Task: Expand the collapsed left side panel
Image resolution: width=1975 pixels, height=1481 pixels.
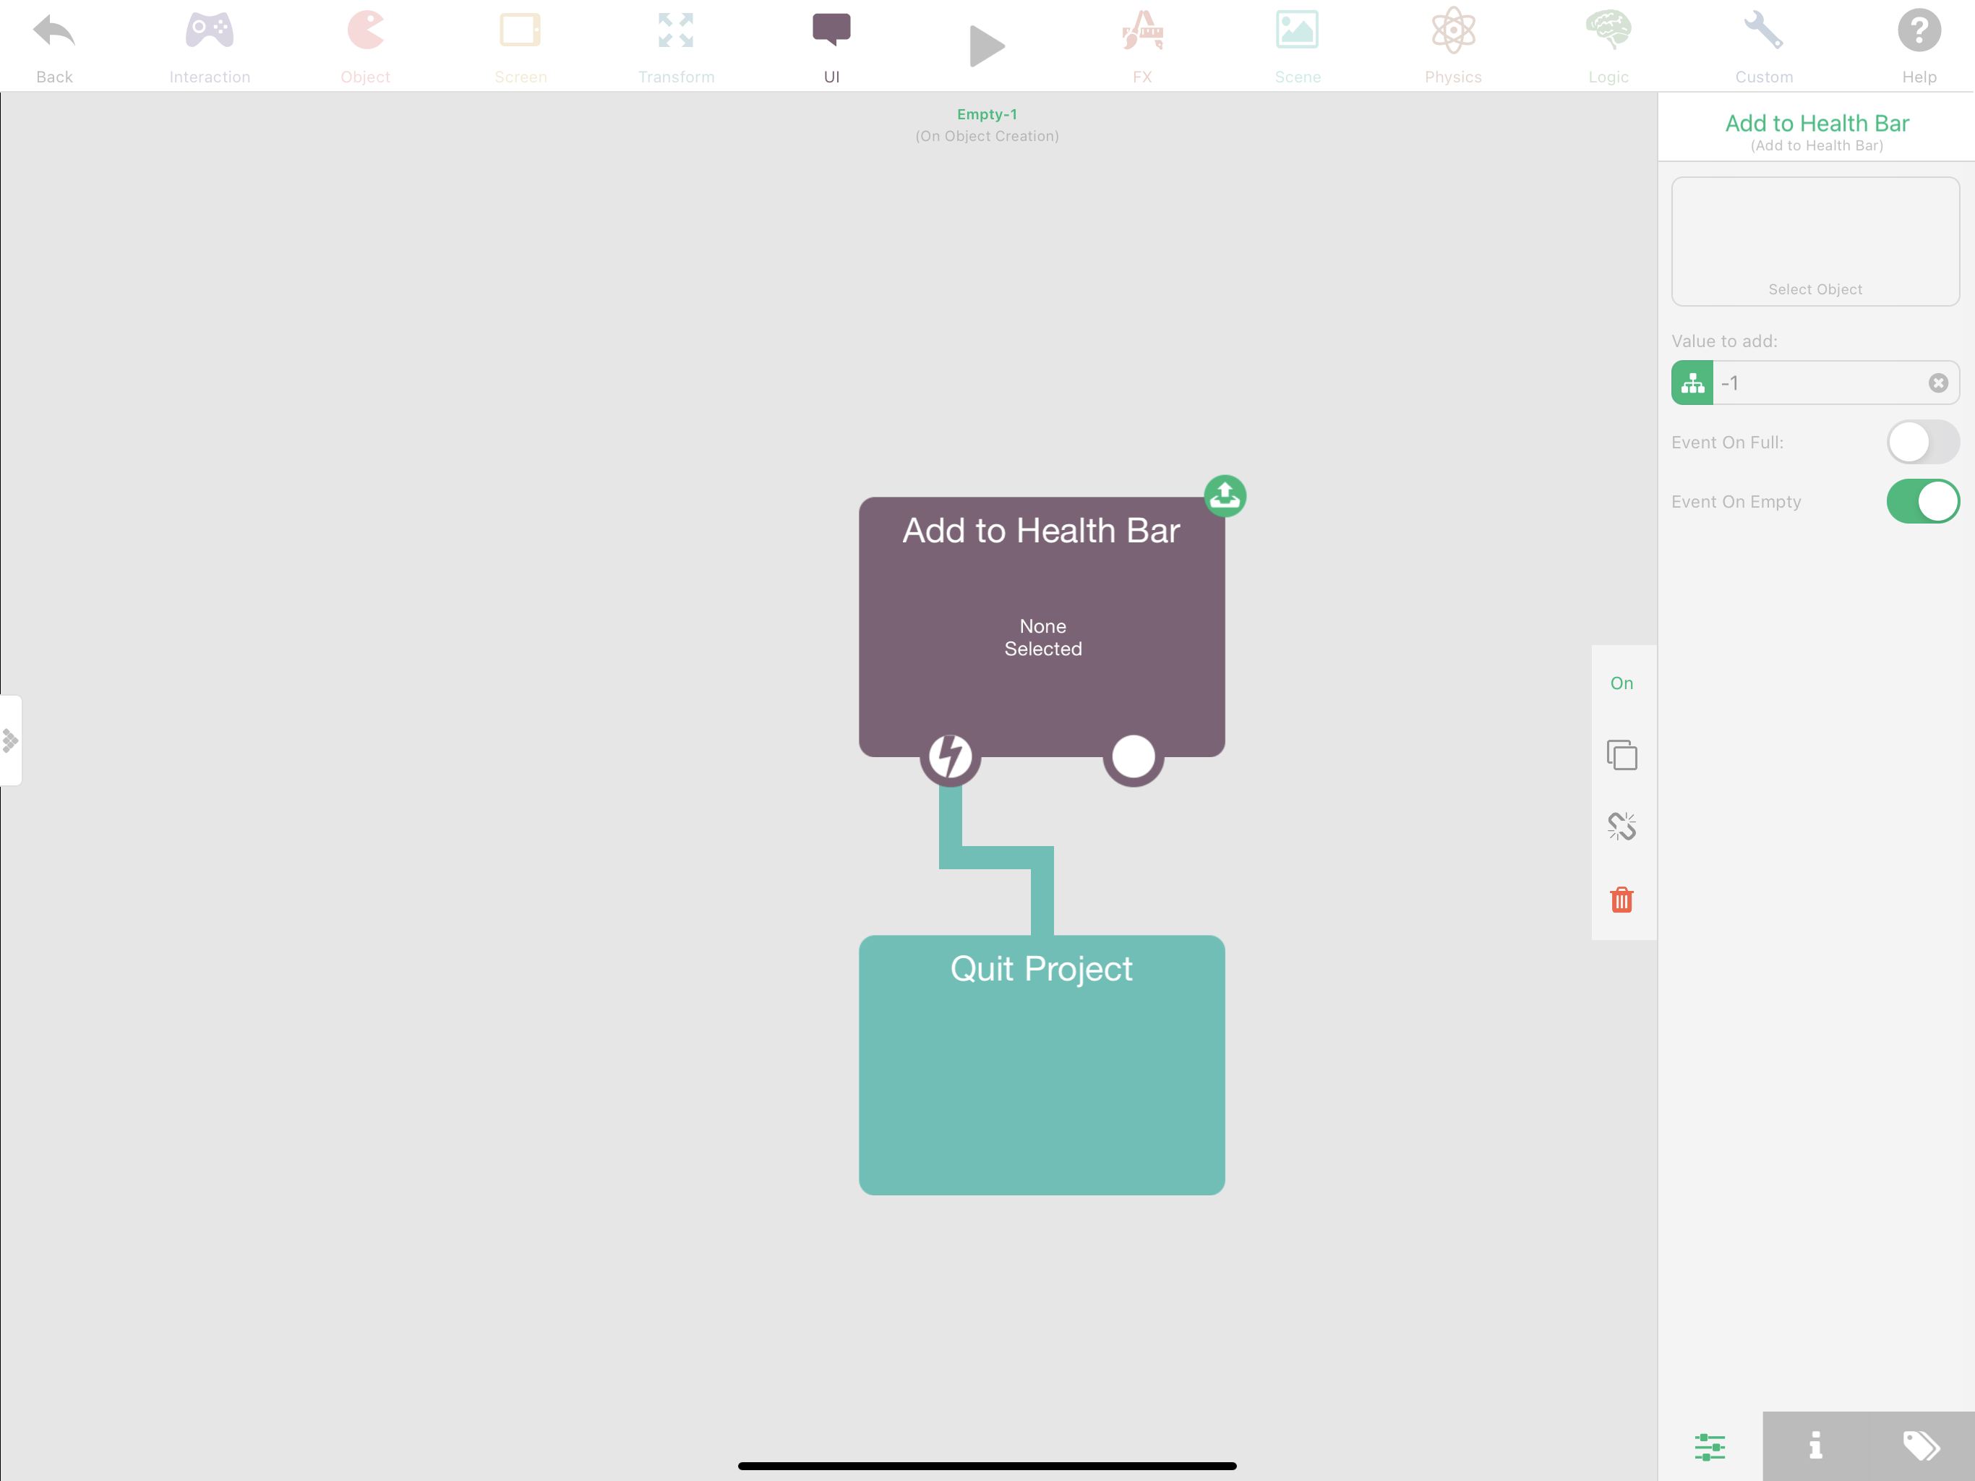Action: coord(11,740)
